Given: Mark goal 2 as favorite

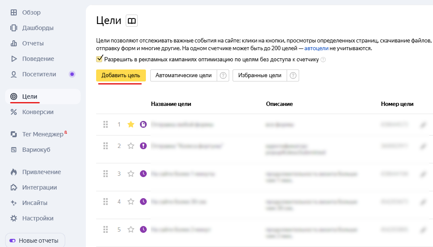Looking at the screenshot, I should pyautogui.click(x=131, y=146).
